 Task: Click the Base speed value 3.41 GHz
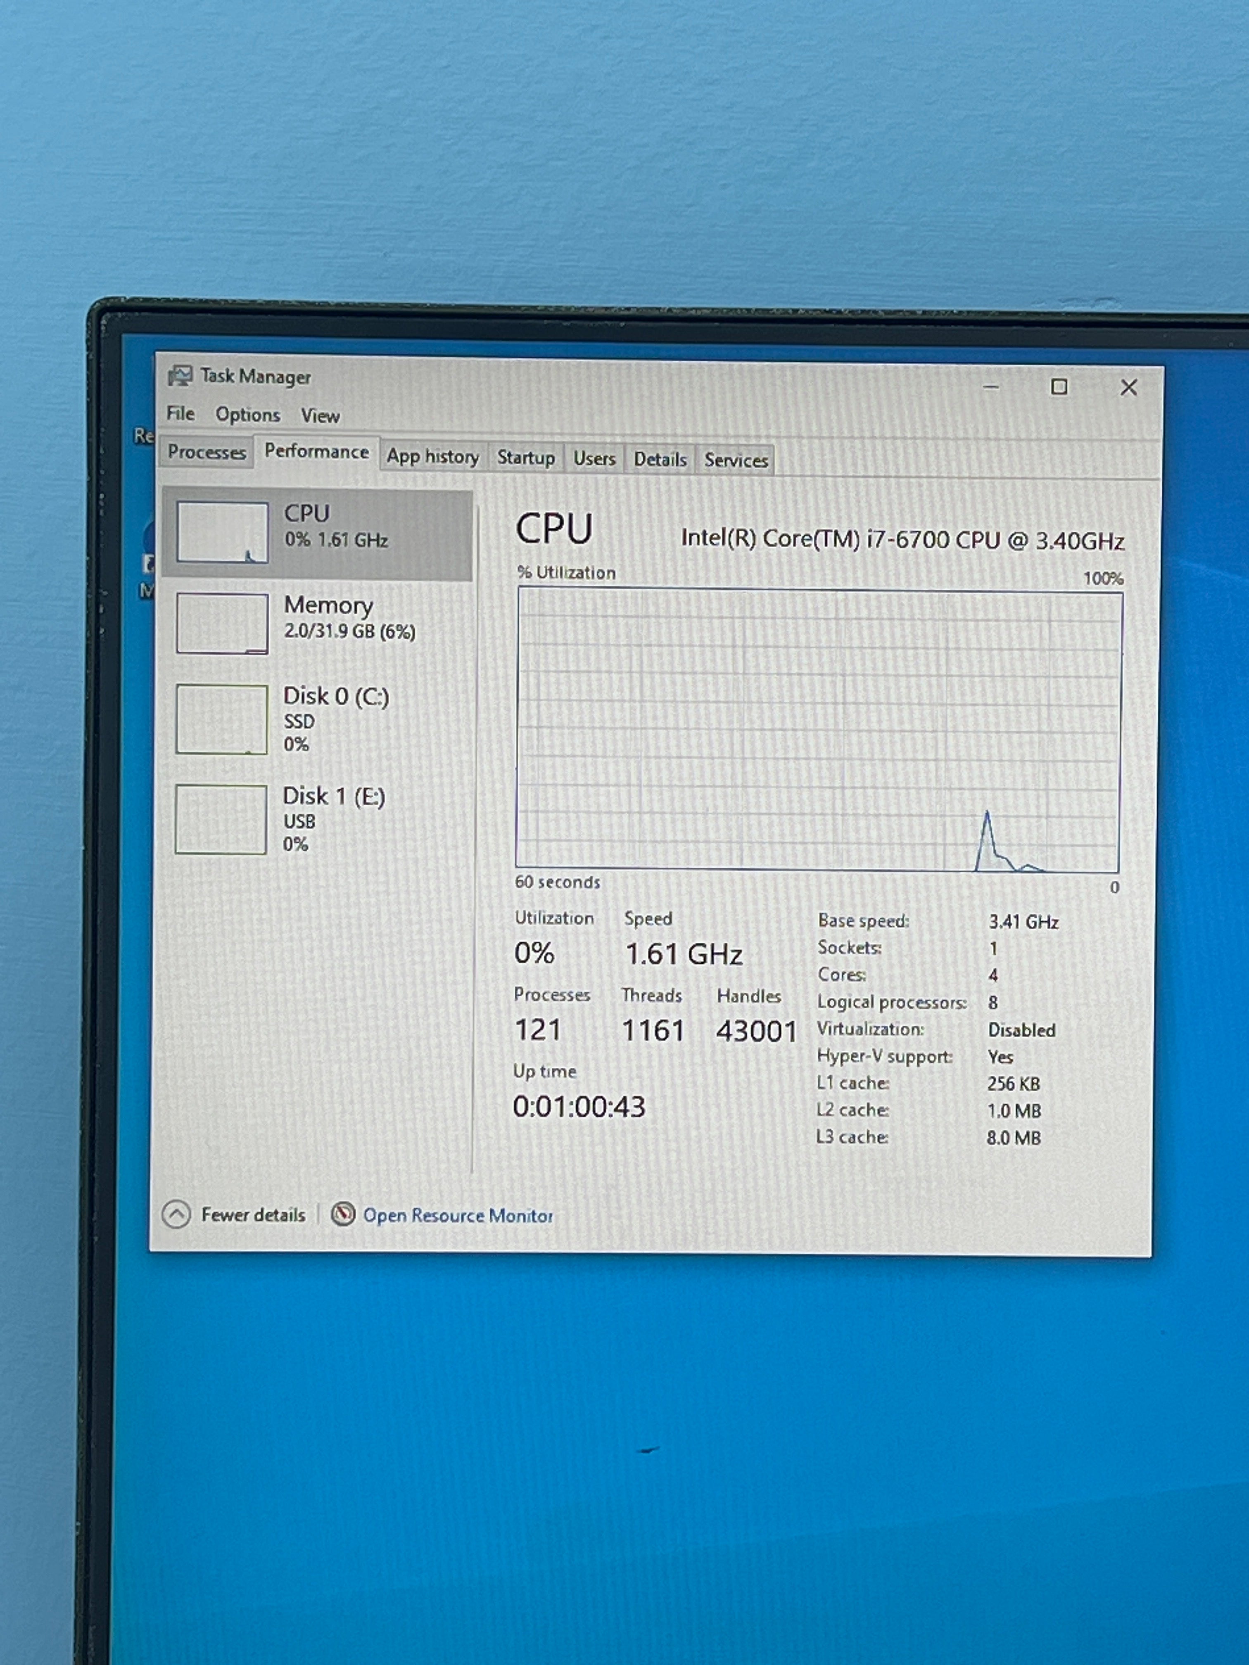(x=1024, y=922)
